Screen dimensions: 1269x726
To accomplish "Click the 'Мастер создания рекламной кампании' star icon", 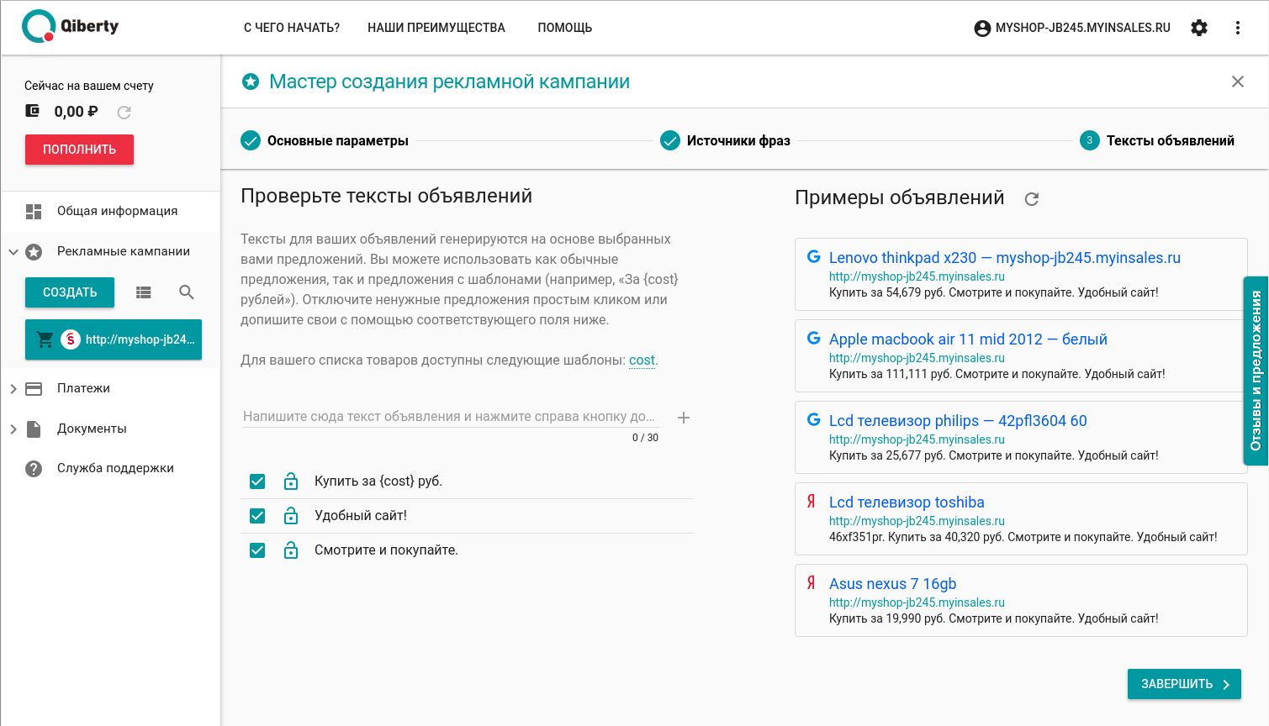I will (x=251, y=82).
